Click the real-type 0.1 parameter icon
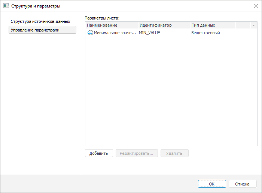262x193 pixels. point(90,33)
